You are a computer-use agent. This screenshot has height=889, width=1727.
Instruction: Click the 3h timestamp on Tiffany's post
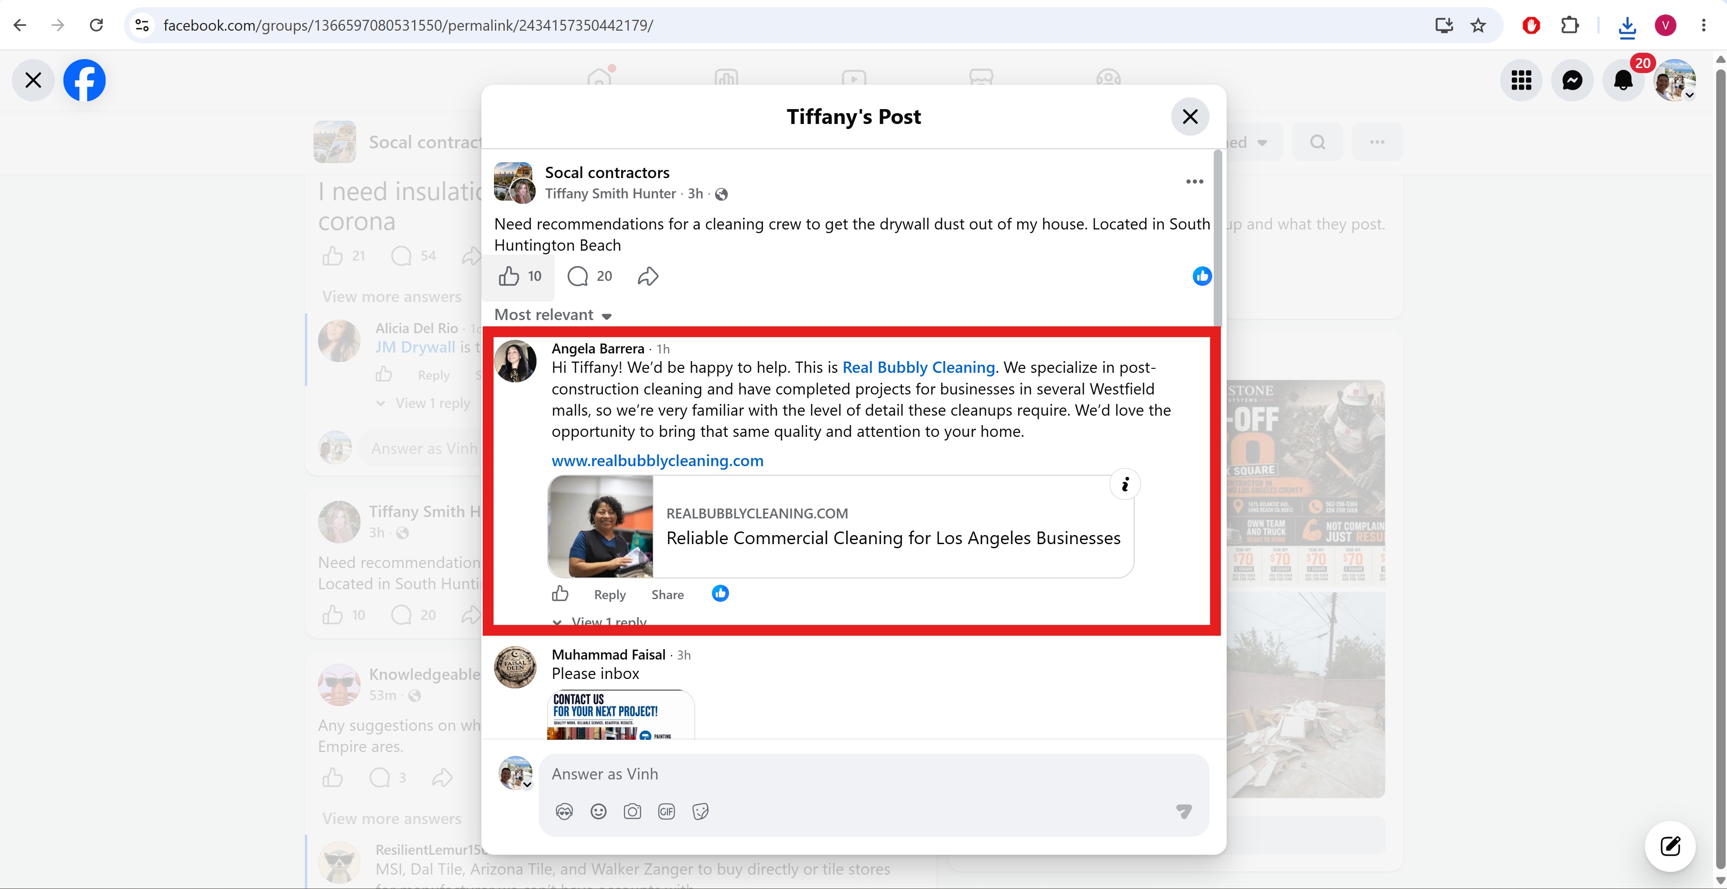tap(695, 193)
